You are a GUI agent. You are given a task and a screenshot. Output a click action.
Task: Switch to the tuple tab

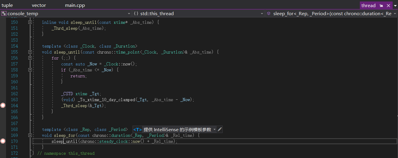(7, 5)
